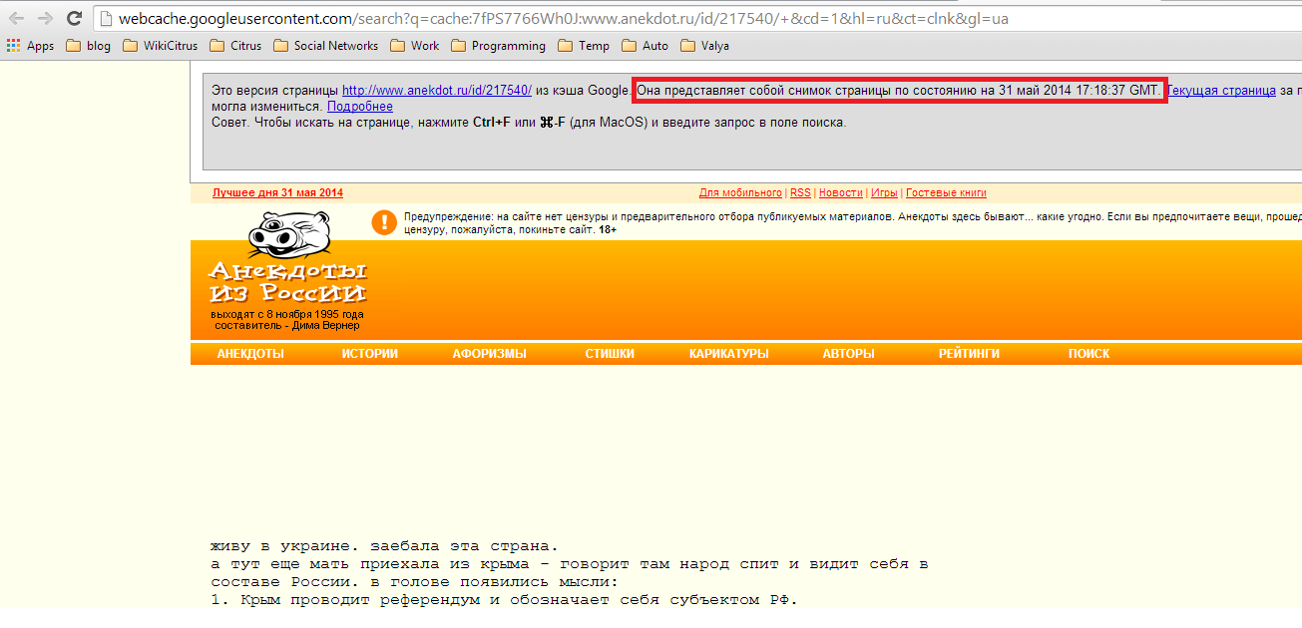Select the СТИШКИ menu item
This screenshot has width=1302, height=628.
tap(610, 354)
